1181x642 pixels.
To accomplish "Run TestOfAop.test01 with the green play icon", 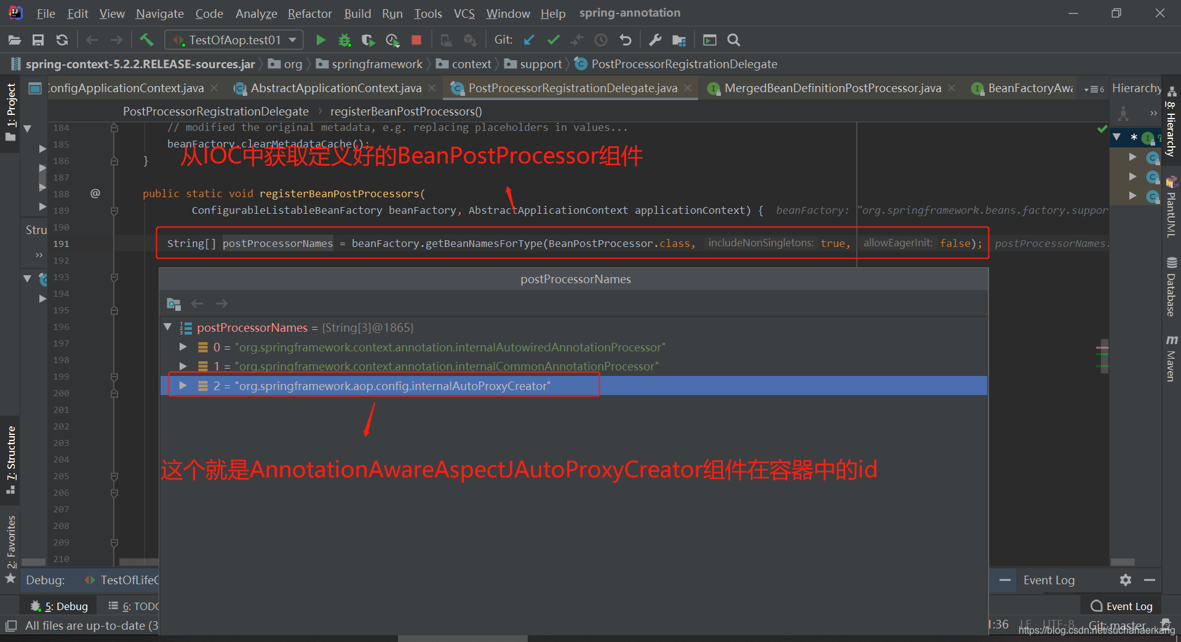I will pos(320,40).
